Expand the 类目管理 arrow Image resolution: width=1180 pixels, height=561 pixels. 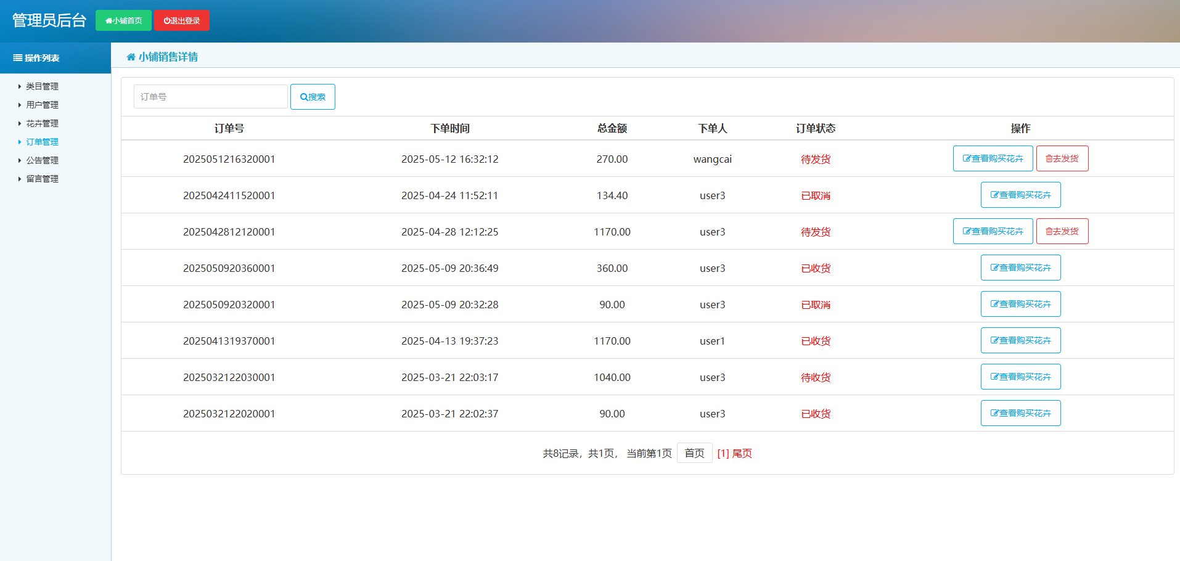[20, 86]
